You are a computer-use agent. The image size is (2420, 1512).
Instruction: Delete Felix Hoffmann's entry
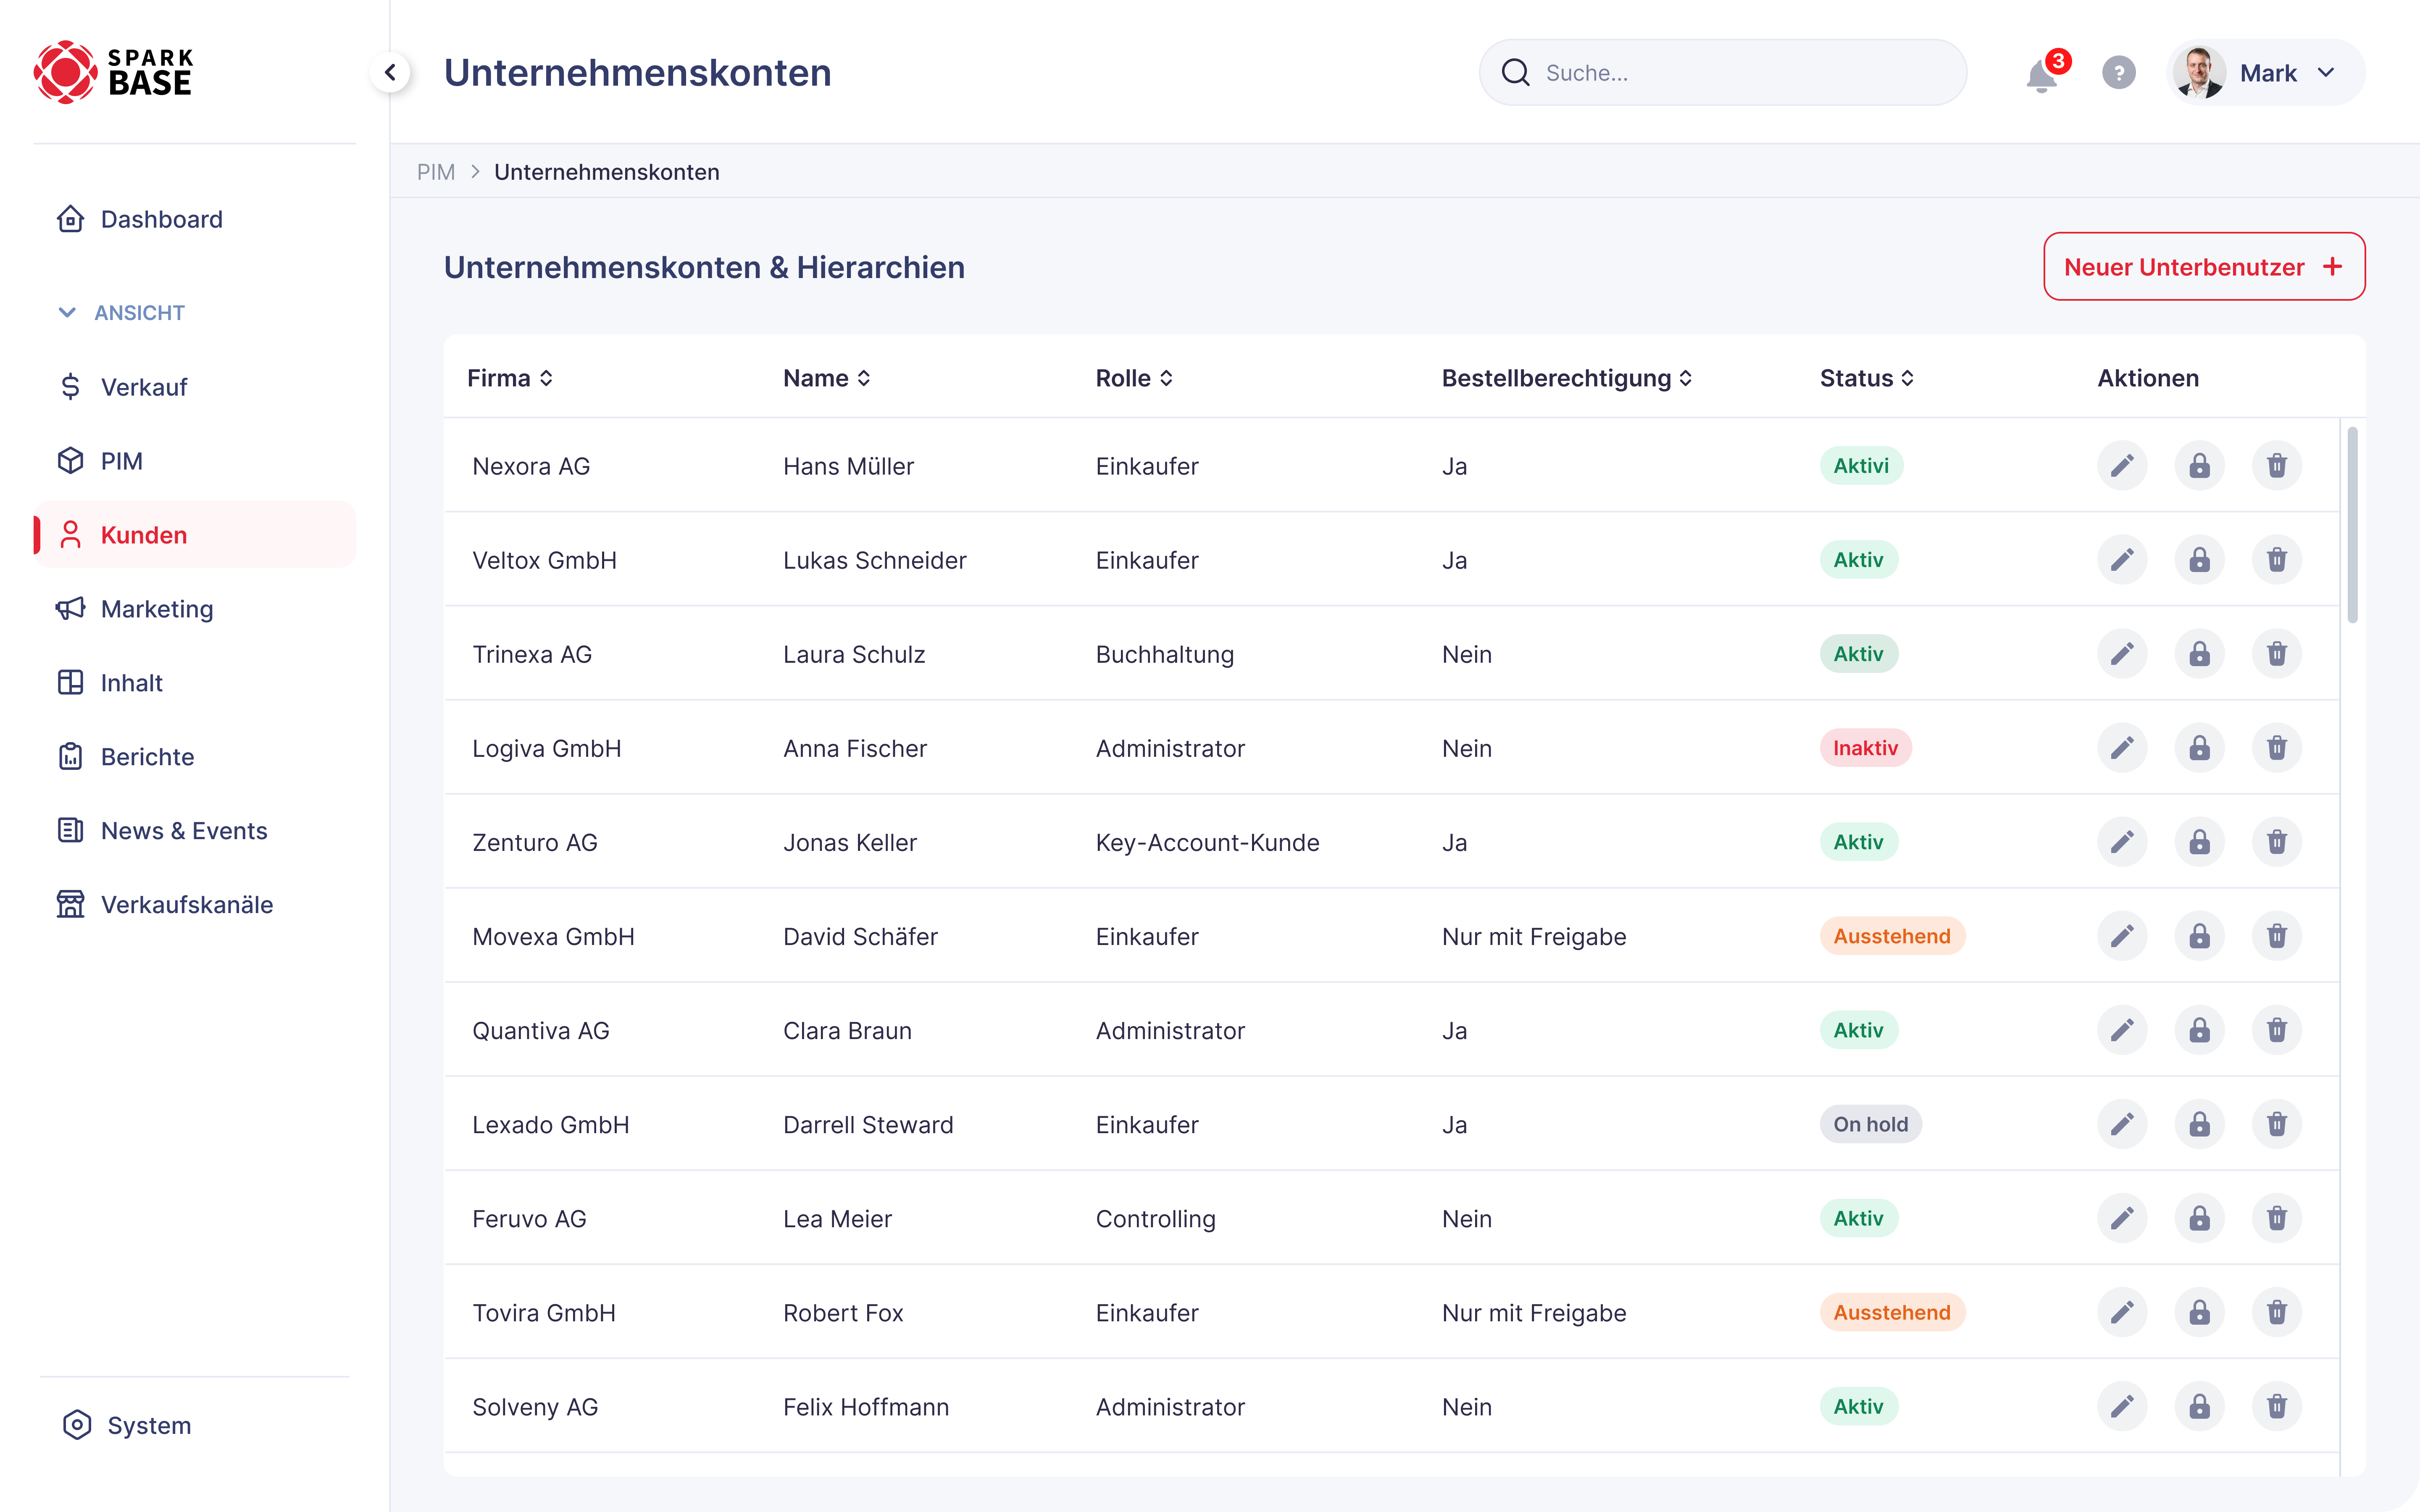[2277, 1406]
